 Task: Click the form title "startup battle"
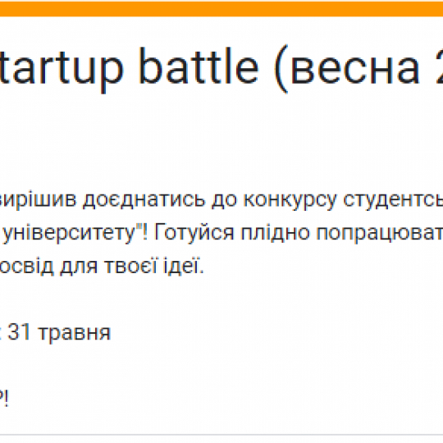pyautogui.click(x=130, y=68)
